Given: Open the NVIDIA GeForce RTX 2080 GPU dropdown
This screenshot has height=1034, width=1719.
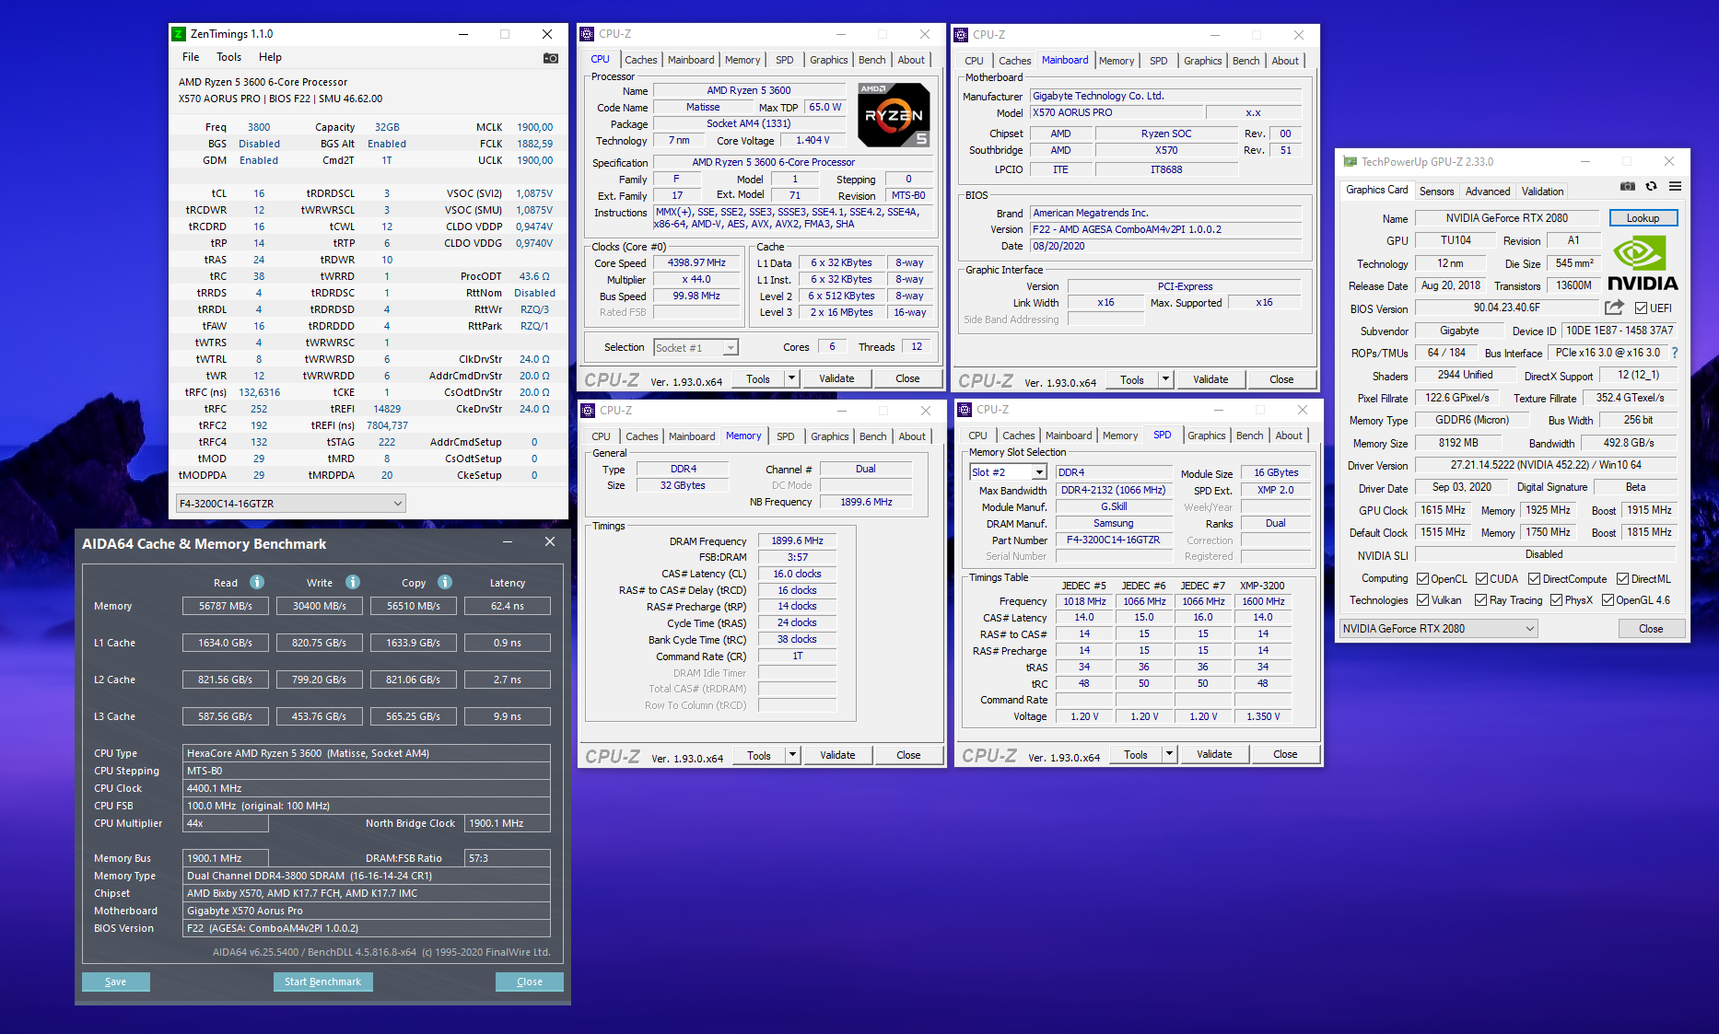Looking at the screenshot, I should 1439,629.
